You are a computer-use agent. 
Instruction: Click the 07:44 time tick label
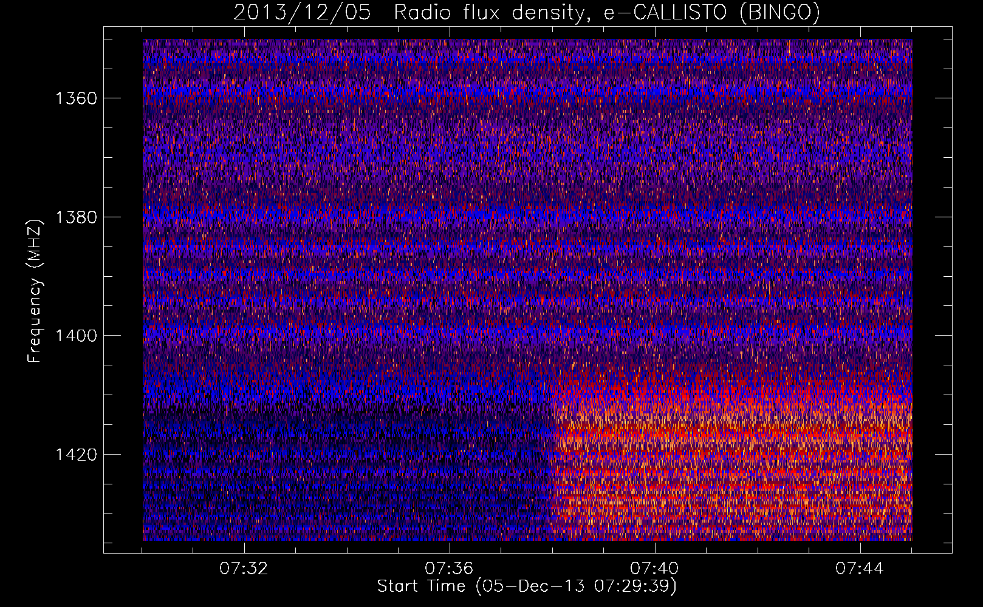[x=860, y=569]
